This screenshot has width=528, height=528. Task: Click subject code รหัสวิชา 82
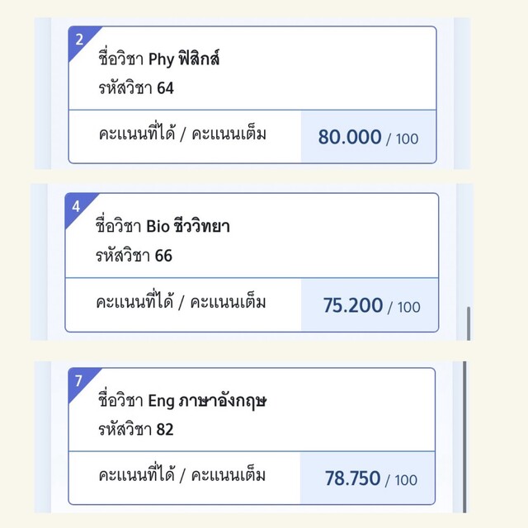(136, 430)
